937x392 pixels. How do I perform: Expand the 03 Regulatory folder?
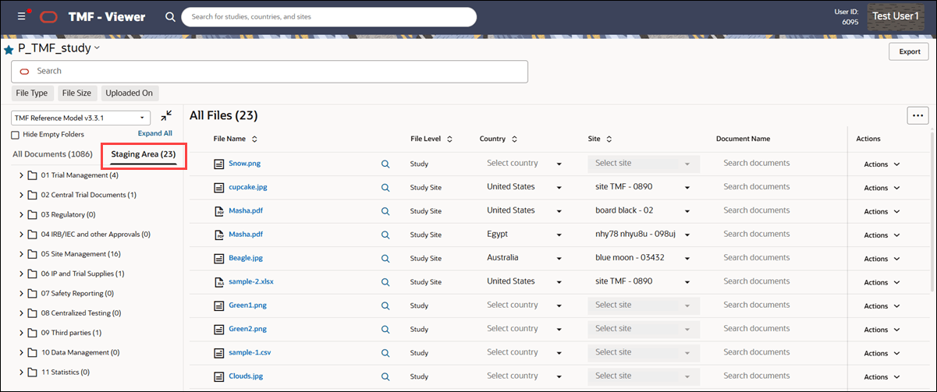point(21,214)
